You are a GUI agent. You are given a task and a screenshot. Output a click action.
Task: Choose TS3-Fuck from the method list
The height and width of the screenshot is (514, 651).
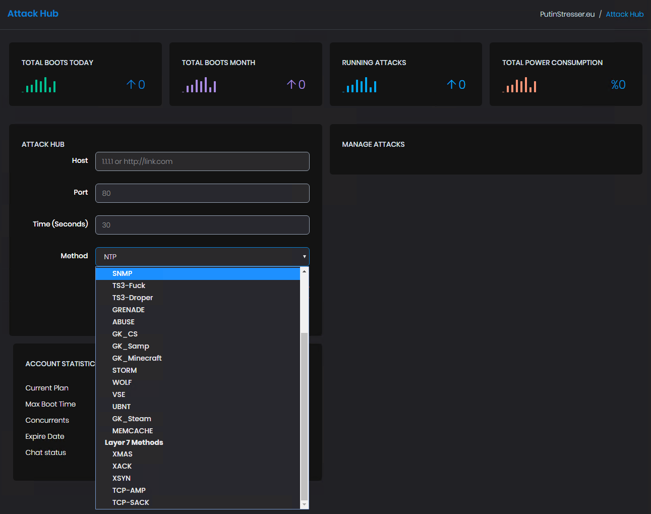point(198,285)
